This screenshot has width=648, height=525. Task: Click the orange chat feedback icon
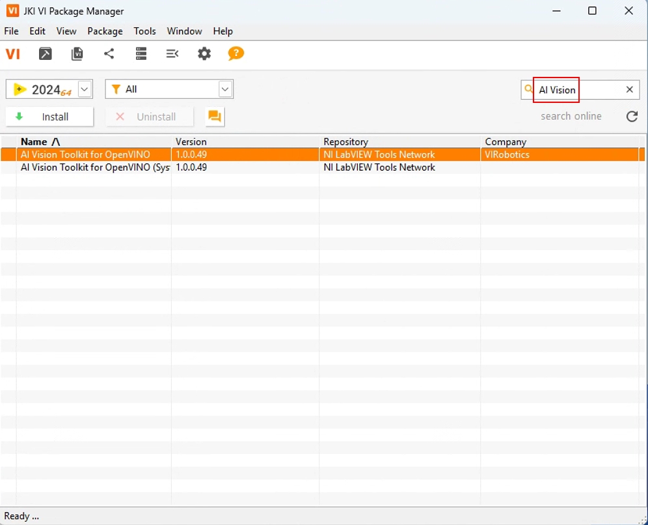[215, 117]
